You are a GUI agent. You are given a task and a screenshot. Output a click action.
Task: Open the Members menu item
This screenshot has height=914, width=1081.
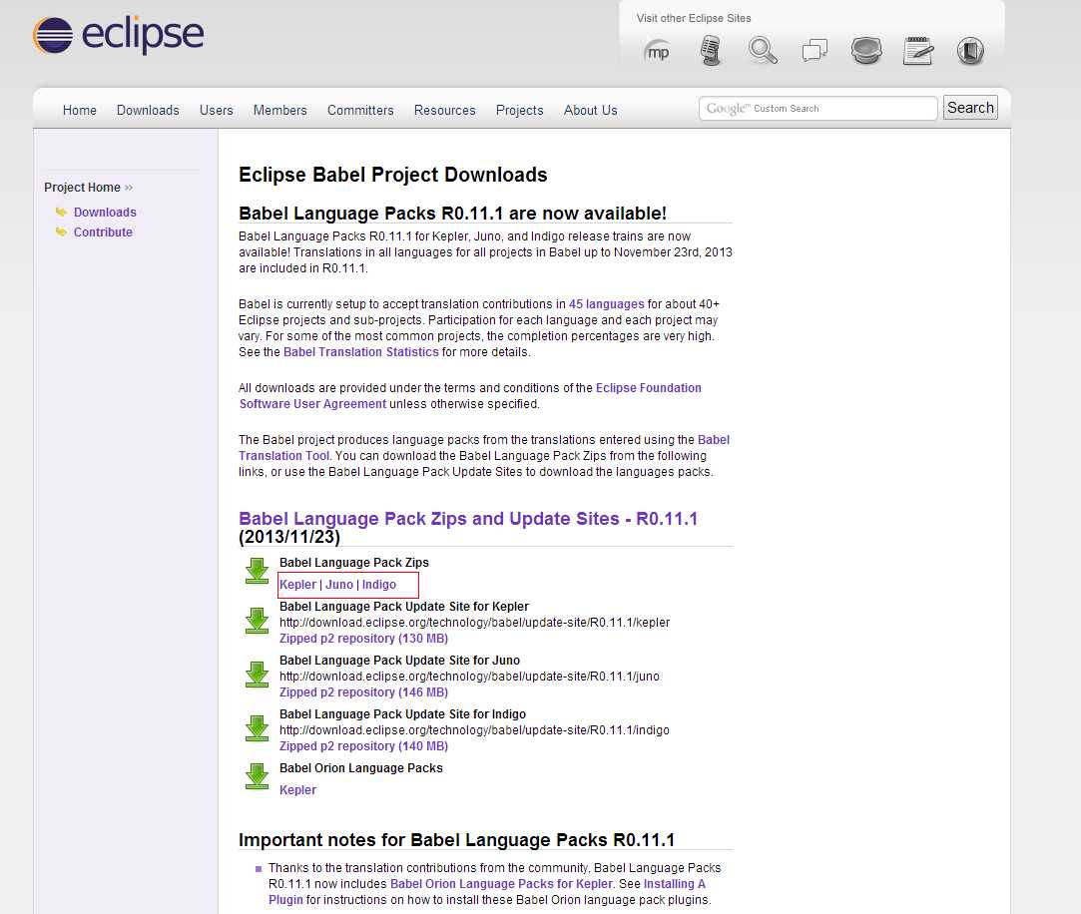tap(279, 111)
